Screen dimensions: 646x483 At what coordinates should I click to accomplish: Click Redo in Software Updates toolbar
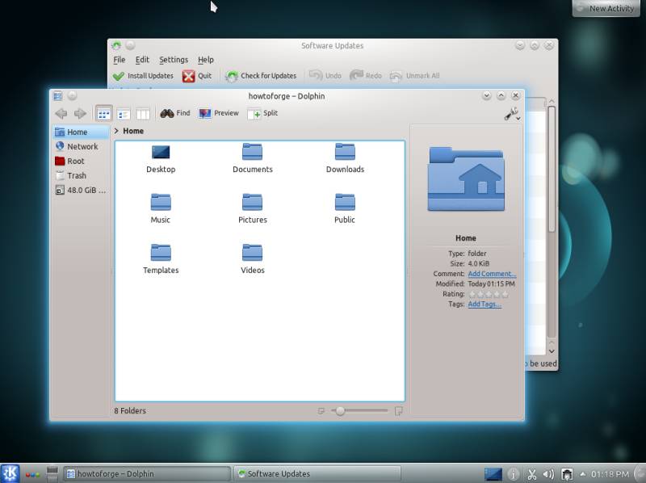point(366,76)
